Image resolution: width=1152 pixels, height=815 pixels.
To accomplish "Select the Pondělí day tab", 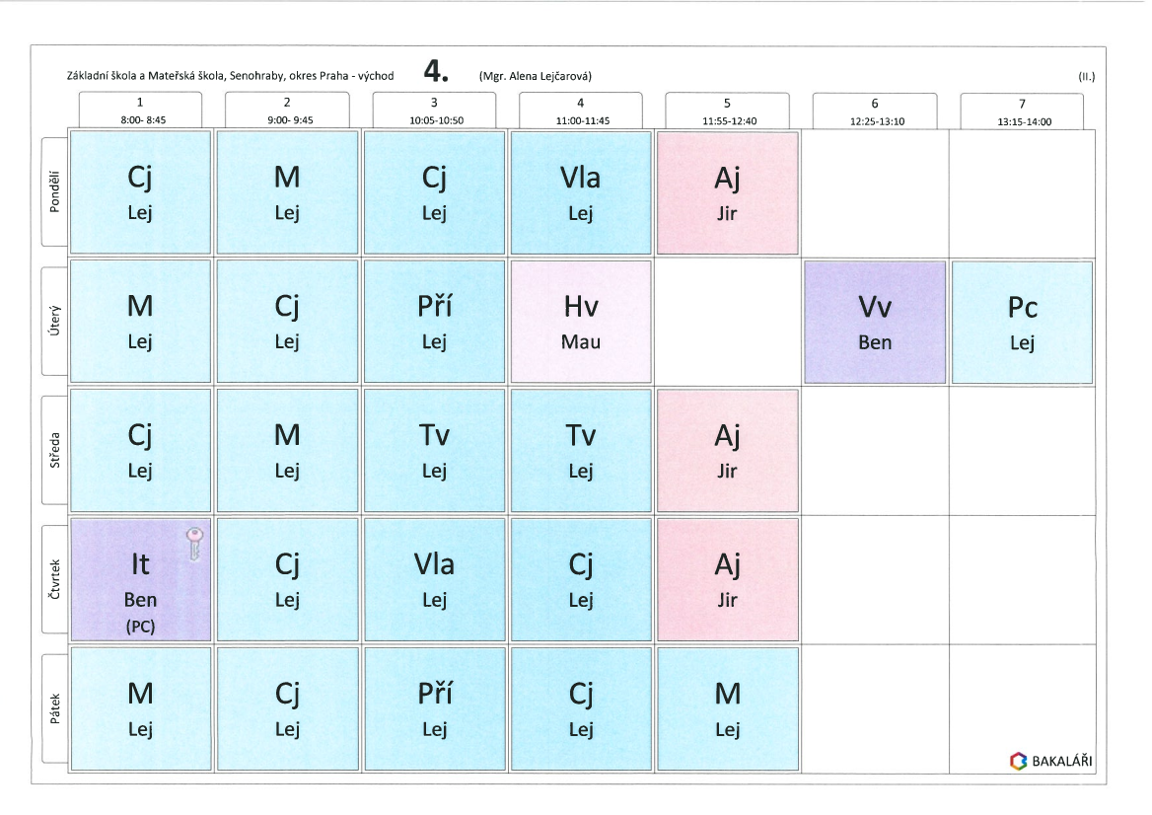I will click(54, 191).
